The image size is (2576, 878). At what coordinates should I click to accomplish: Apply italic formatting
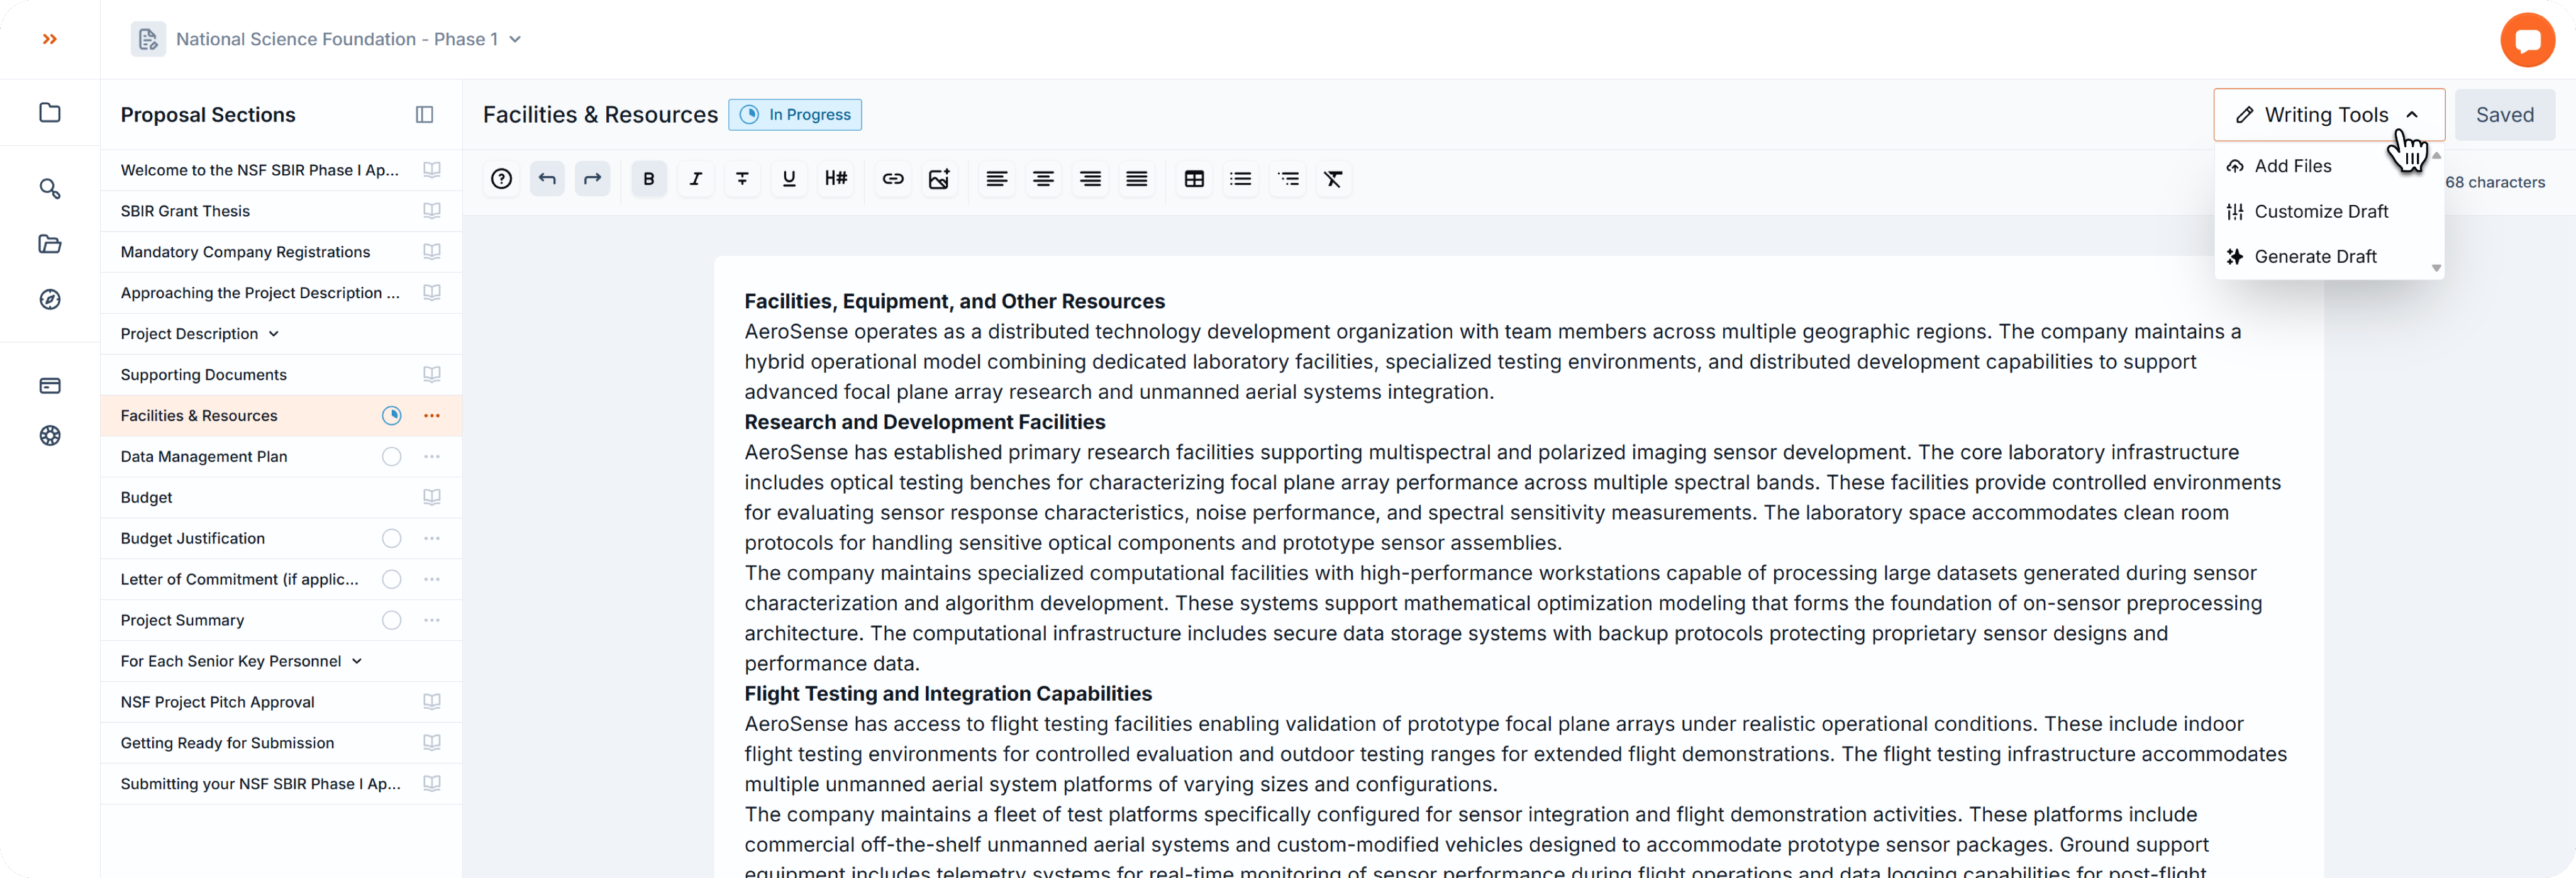click(696, 179)
